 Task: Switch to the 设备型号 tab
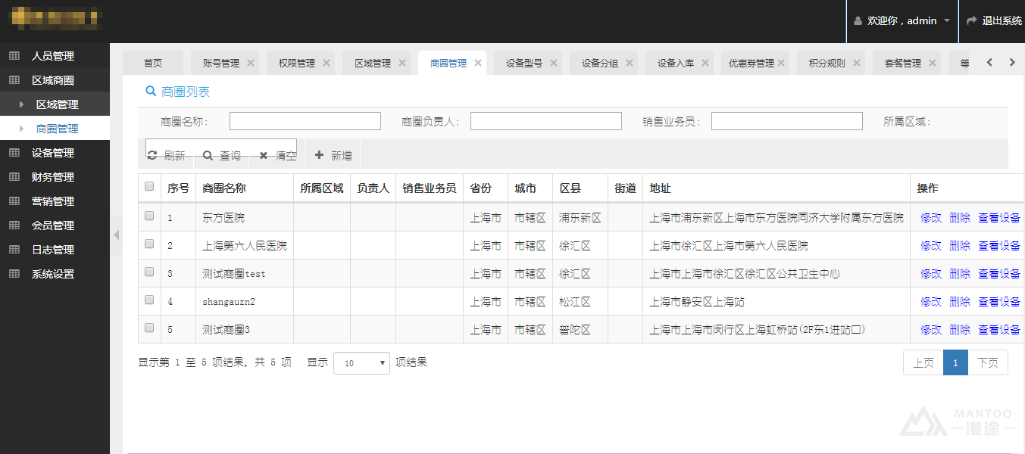[x=524, y=64]
